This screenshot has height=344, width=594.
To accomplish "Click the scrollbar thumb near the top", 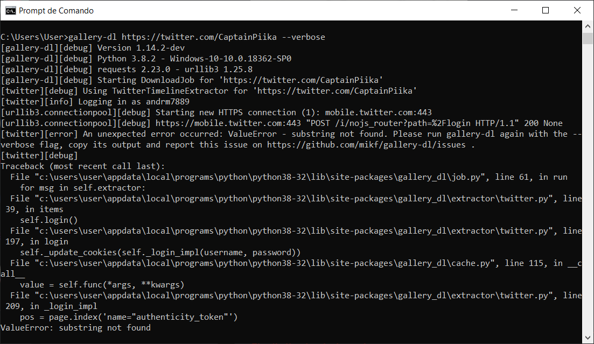I will (x=588, y=38).
